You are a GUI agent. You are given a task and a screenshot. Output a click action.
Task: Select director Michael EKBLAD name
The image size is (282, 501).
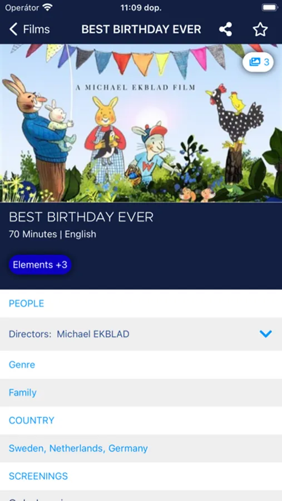pos(93,334)
